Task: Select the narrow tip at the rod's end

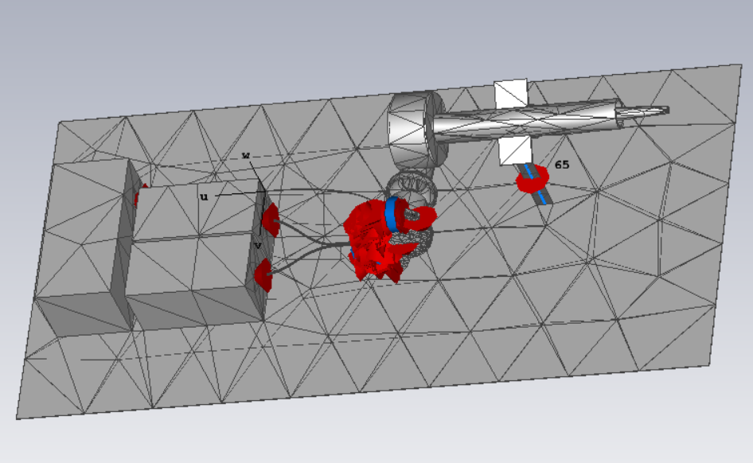Action: 642,111
